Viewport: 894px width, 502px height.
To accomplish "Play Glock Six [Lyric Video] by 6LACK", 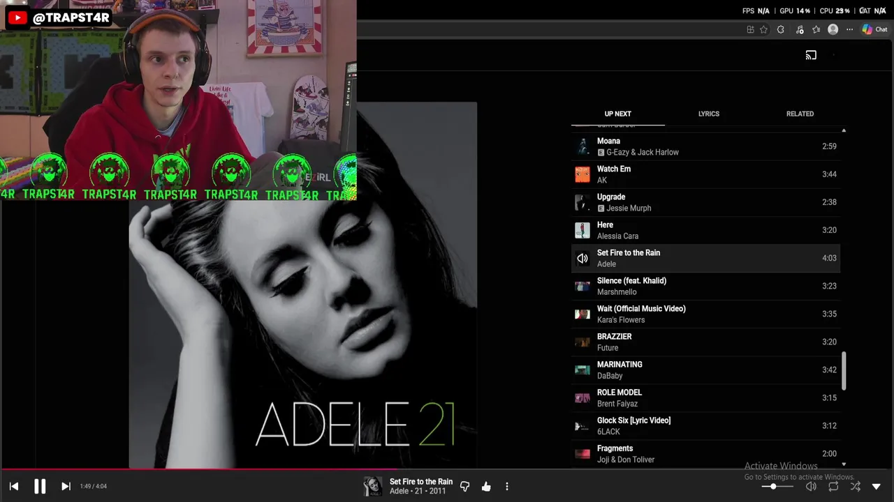I will click(x=705, y=425).
